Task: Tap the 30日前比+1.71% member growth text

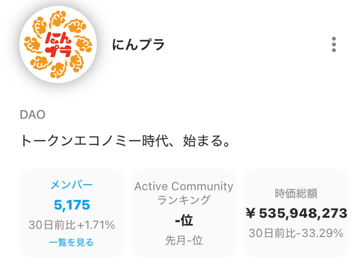Action: coord(72,225)
